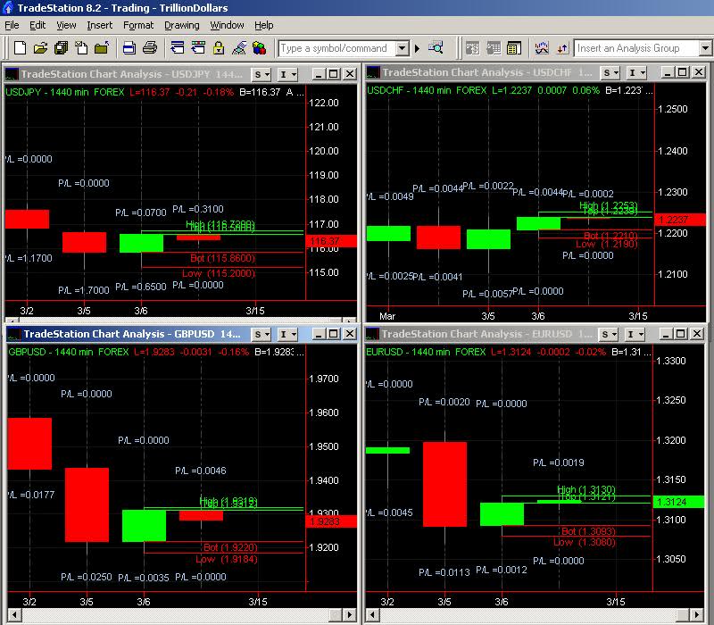Click the symbol lookup magnifier icon
The width and height of the screenshot is (714, 625).
(436, 47)
